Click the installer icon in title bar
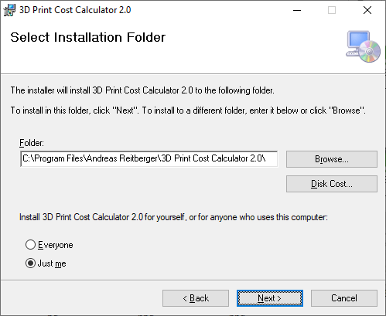386x316 pixels. 9,10
